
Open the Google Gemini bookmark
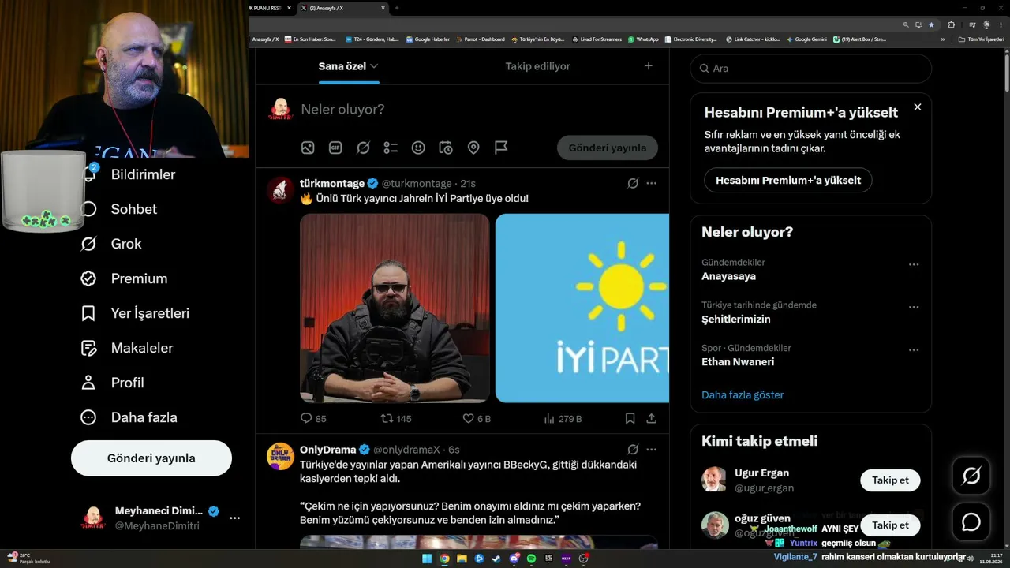point(806,39)
